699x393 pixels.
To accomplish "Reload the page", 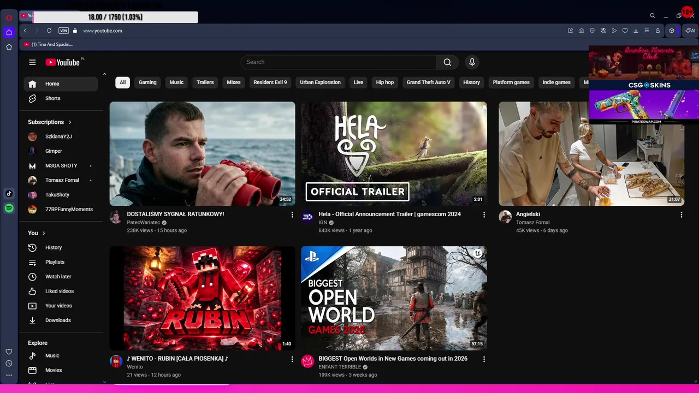I will [49, 31].
